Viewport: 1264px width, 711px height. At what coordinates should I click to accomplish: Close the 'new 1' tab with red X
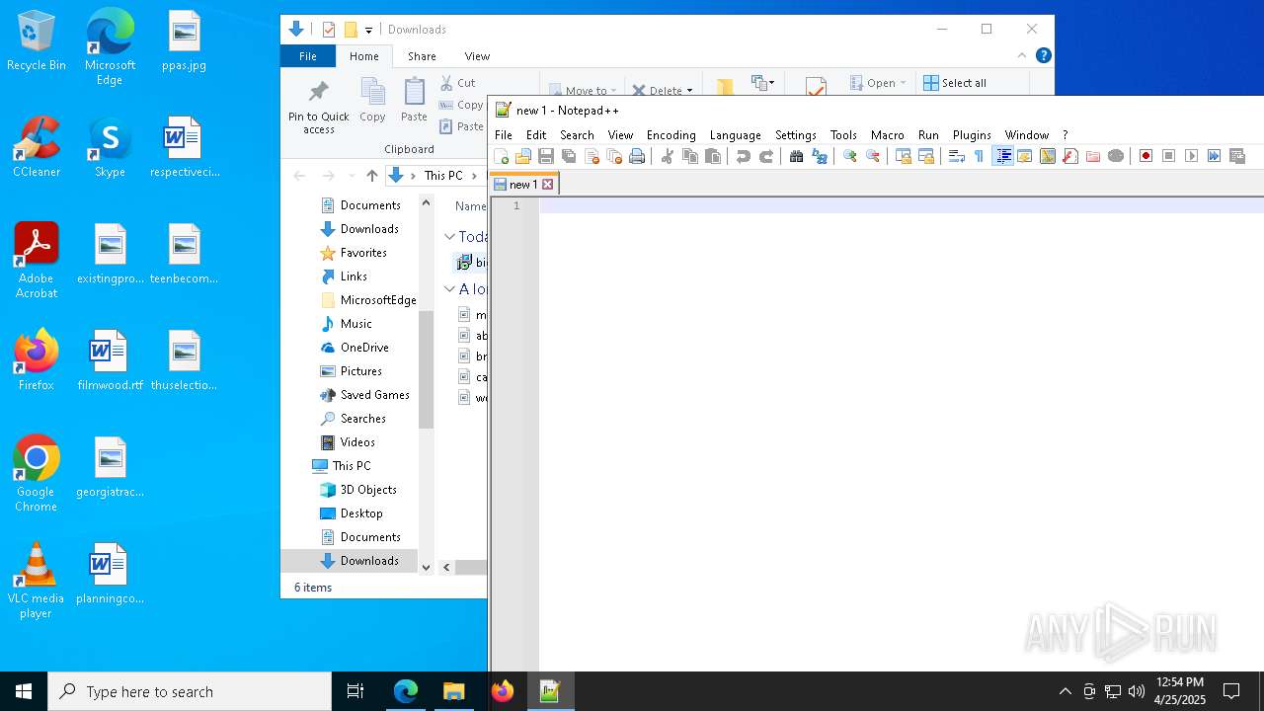pos(547,185)
